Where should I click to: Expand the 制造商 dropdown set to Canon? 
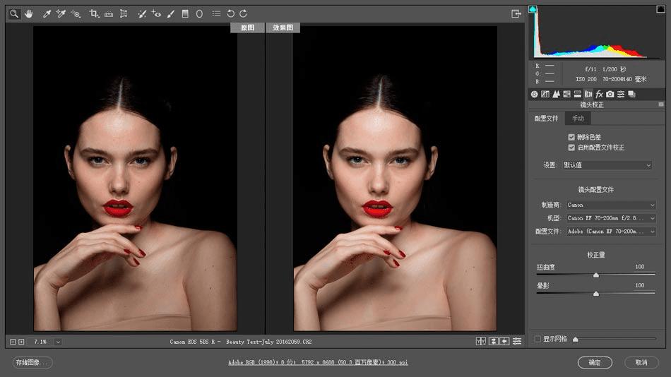(x=611, y=205)
